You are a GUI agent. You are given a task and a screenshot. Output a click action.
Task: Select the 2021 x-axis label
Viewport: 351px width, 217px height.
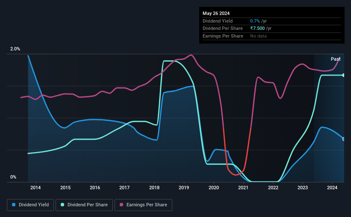click(243, 188)
